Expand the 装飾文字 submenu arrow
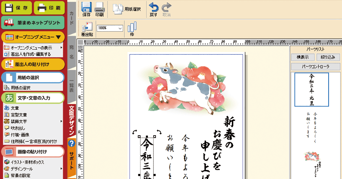 coord(62,121)
